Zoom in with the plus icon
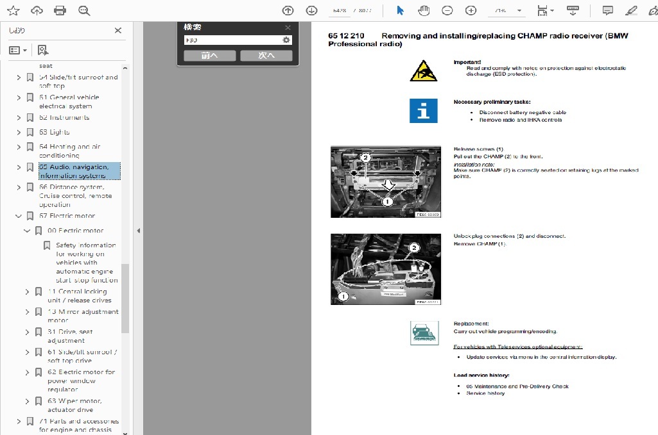Screen dimensions: 658x435 (471, 10)
